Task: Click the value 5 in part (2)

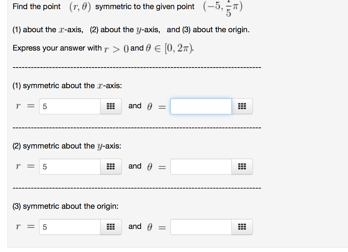Action: click(x=45, y=167)
